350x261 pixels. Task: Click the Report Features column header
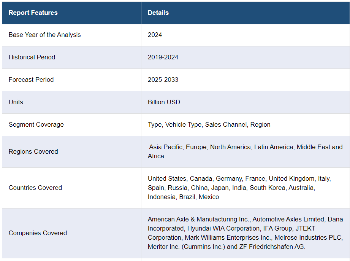(33, 13)
